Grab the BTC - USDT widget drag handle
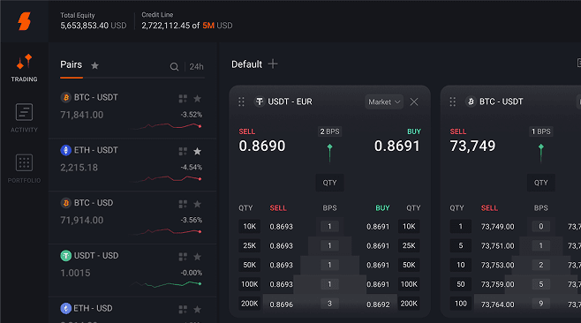The width and height of the screenshot is (581, 323). tap(452, 101)
